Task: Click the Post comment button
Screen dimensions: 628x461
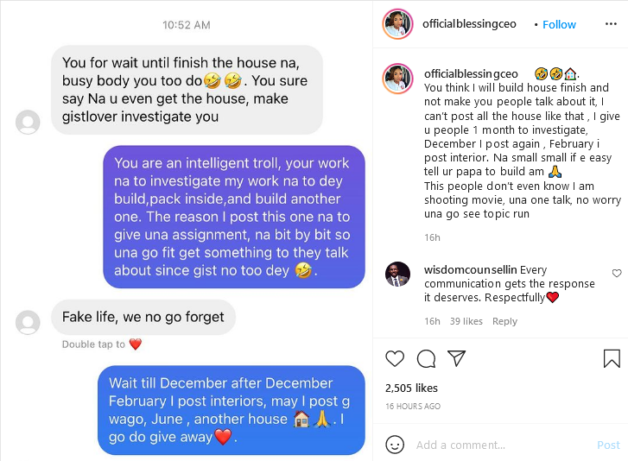Action: click(608, 445)
